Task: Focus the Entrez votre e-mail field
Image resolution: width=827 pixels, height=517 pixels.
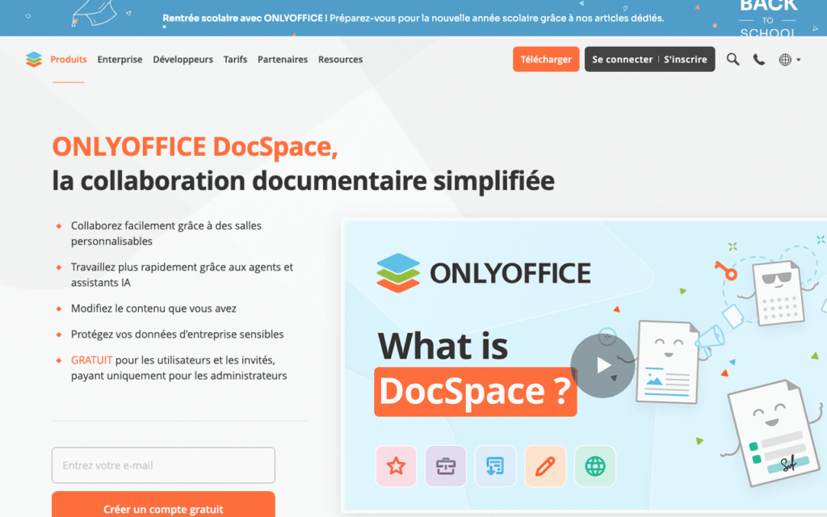Action: (x=163, y=465)
